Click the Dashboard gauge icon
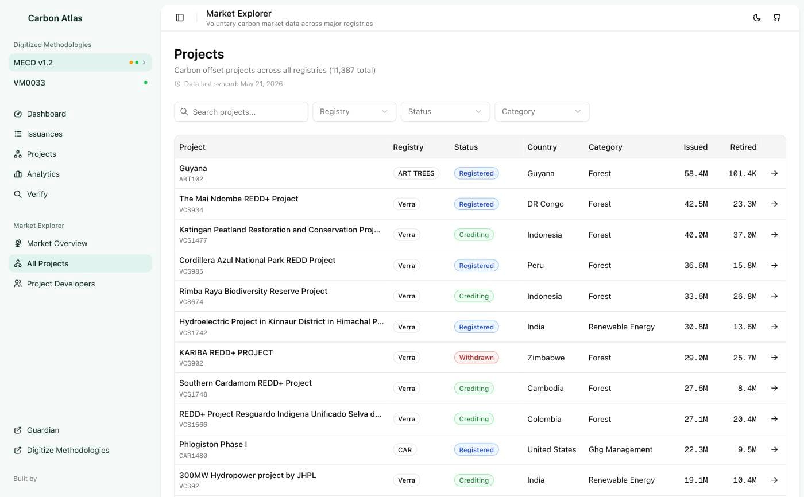The height and width of the screenshot is (497, 804). click(x=18, y=114)
